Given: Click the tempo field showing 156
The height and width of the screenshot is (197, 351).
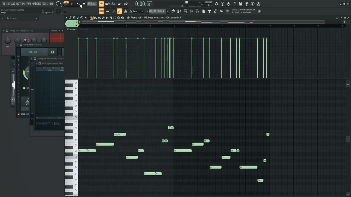Looking at the screenshot, I should [92, 4].
